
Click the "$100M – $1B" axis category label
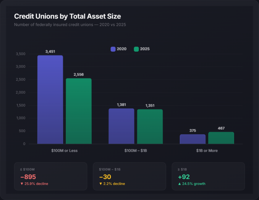[x=136, y=151]
